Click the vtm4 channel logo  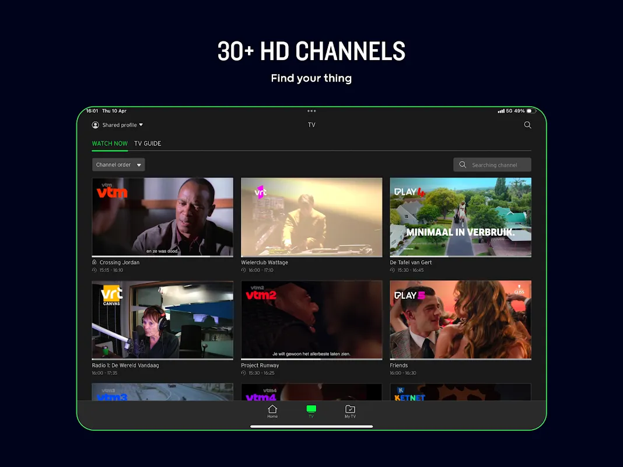[x=261, y=395]
